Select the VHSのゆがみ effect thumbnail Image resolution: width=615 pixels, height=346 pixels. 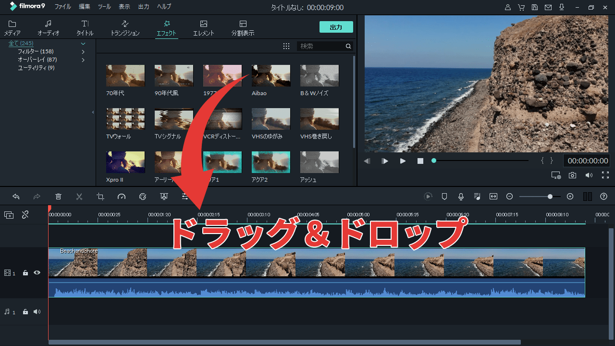(271, 119)
